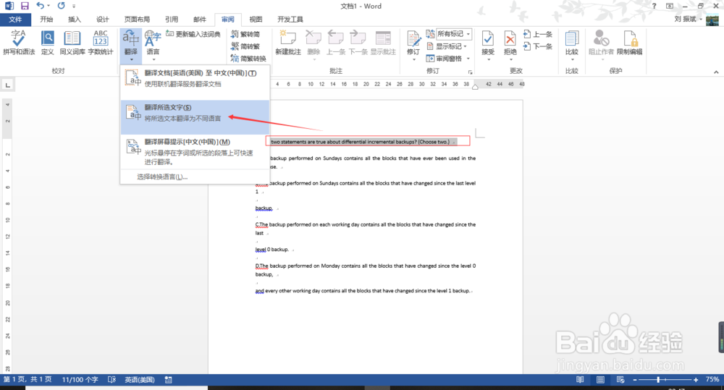Click the right indent marker on ruler

(x=475, y=87)
